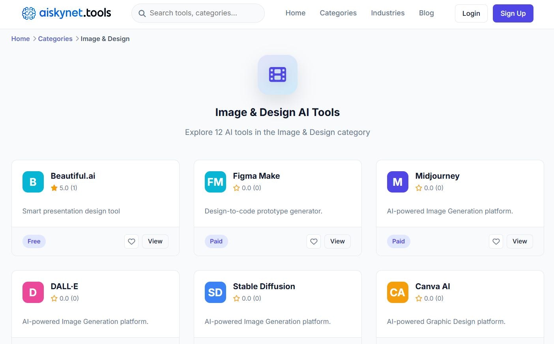
Task: Open the Industries menu
Action: (387, 13)
